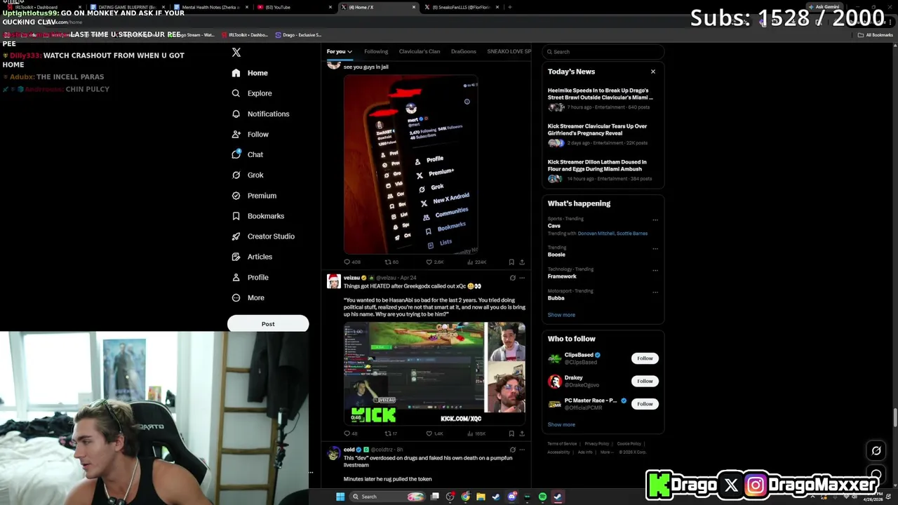
Task: Open the Follow item in the sidebar
Action: (250, 134)
